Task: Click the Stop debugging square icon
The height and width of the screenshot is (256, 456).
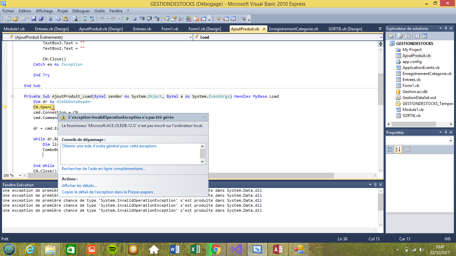Action: 135,19
